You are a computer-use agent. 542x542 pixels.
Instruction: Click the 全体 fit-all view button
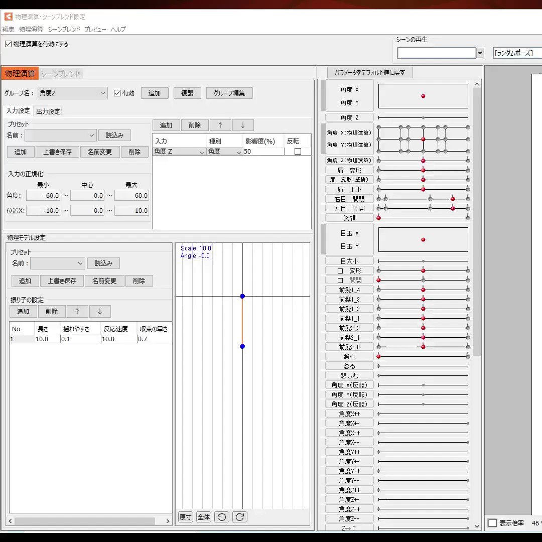204,517
